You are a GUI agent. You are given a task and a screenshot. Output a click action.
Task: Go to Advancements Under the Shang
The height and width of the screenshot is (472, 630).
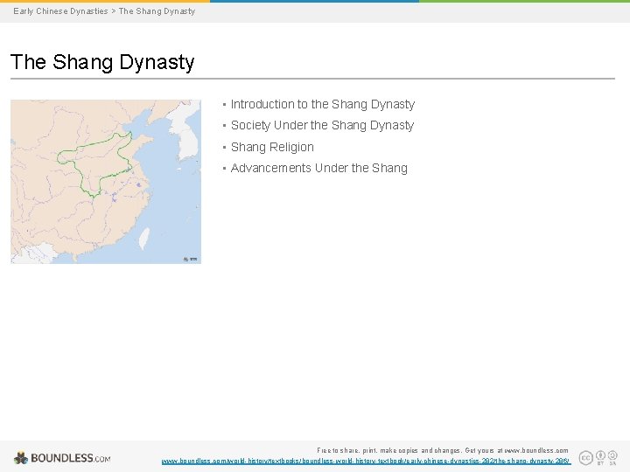(319, 168)
